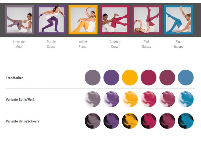Select the solid yellow Trendfarben swatch
This screenshot has height=141, width=201.
click(130, 78)
